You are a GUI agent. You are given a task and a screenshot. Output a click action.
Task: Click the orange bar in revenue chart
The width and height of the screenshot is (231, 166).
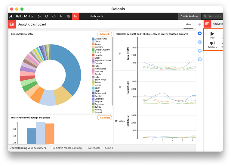(x=50, y=134)
